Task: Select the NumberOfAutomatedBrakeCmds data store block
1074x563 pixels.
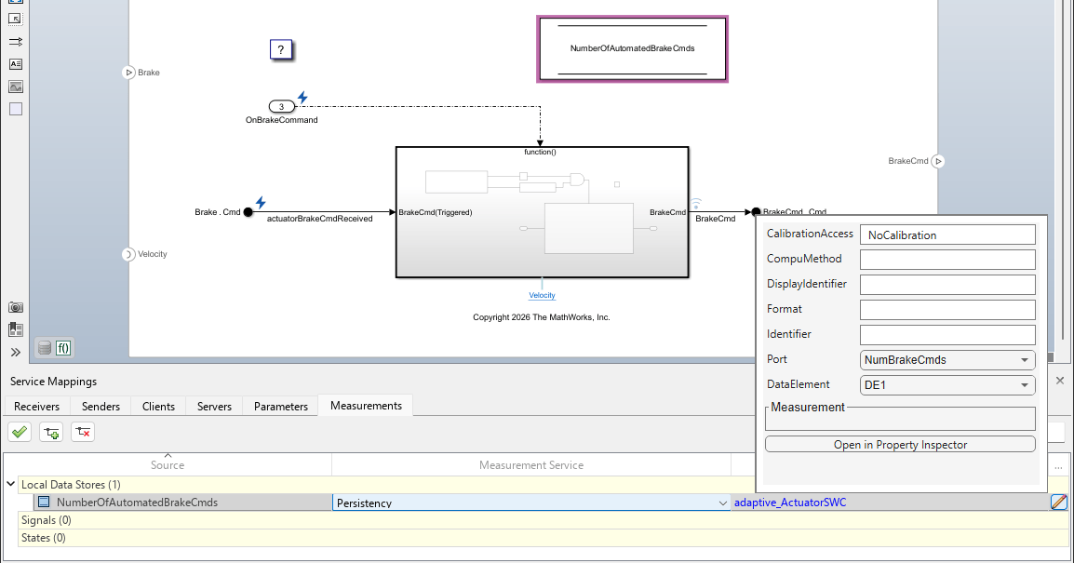Action: (632, 49)
